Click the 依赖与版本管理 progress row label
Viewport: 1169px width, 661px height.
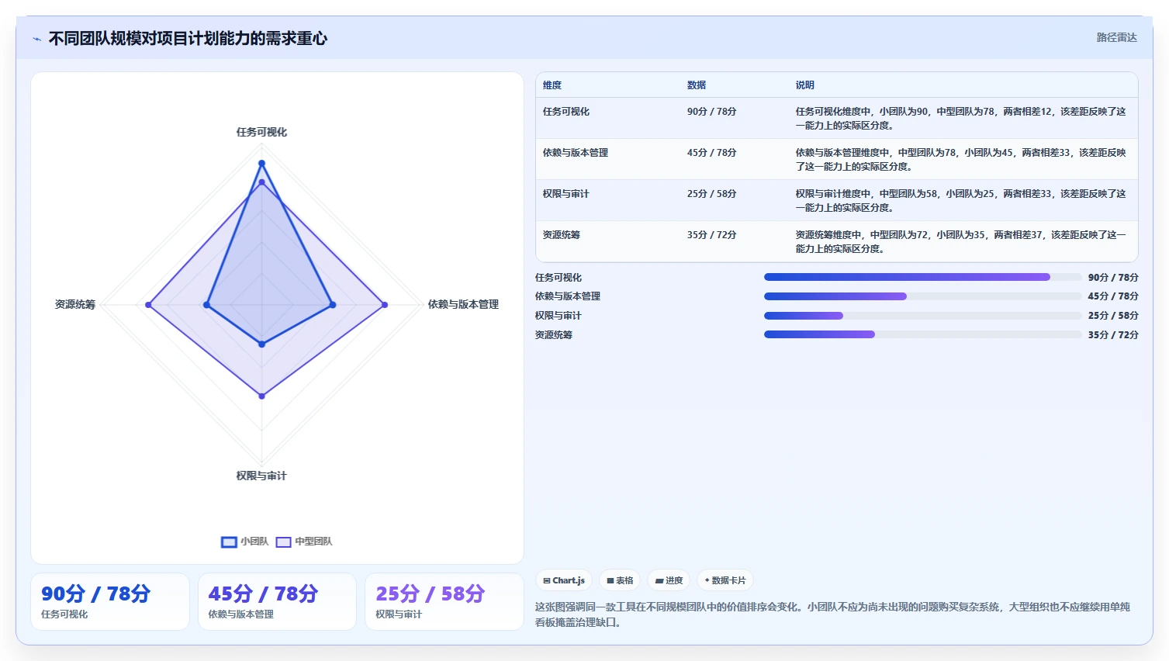coord(568,296)
